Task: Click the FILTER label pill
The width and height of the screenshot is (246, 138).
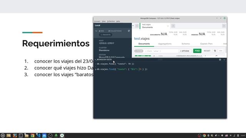Action: [139, 51]
